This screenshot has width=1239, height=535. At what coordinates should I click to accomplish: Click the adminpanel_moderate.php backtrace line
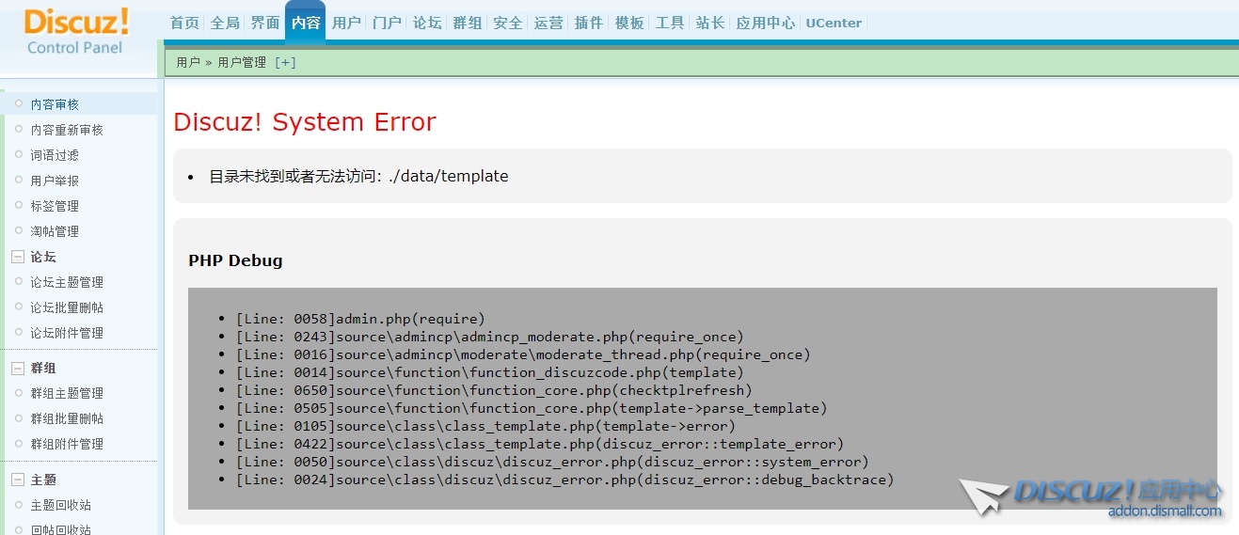[489, 337]
